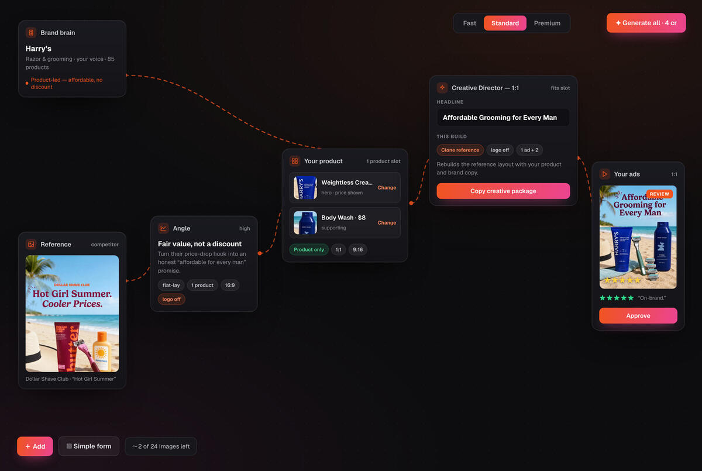Click the Add button

click(35, 446)
